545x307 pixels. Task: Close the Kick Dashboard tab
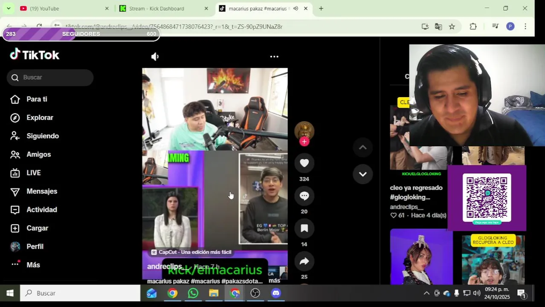(206, 9)
